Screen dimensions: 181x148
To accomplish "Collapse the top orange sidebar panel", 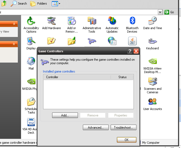I will (x=14, y=24).
